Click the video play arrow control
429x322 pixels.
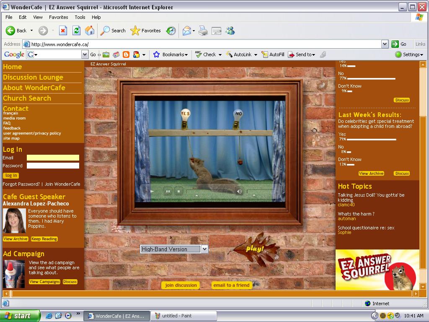pyautogui.click(x=152, y=191)
